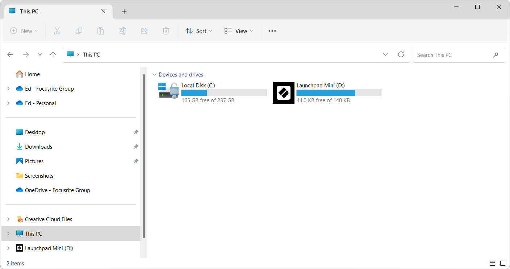Click the '2 items' status text
This screenshot has width=510, height=269.
(x=15, y=264)
